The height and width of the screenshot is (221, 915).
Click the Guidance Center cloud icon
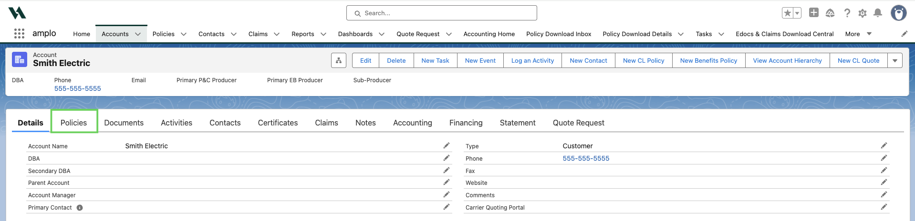pos(830,13)
